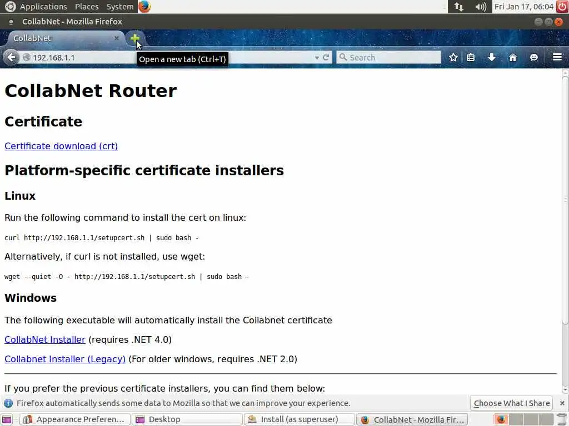Open the Firefox hamburger menu

coord(557,57)
